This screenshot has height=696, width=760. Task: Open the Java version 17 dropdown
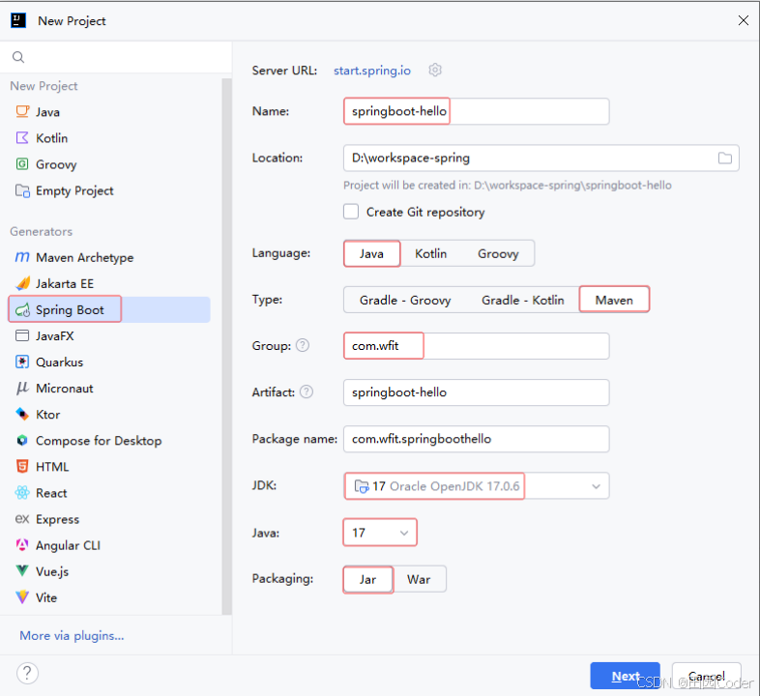click(380, 533)
